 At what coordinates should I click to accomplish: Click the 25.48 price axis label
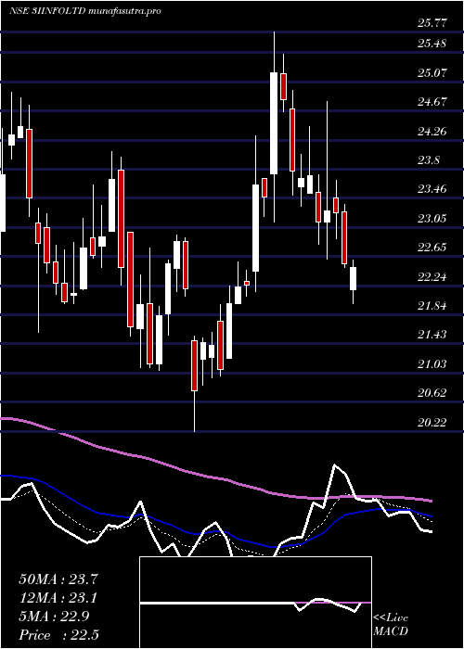point(432,44)
